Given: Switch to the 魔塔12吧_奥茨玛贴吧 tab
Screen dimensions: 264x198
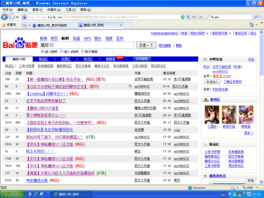Looking at the screenshot, I should coord(54,26).
